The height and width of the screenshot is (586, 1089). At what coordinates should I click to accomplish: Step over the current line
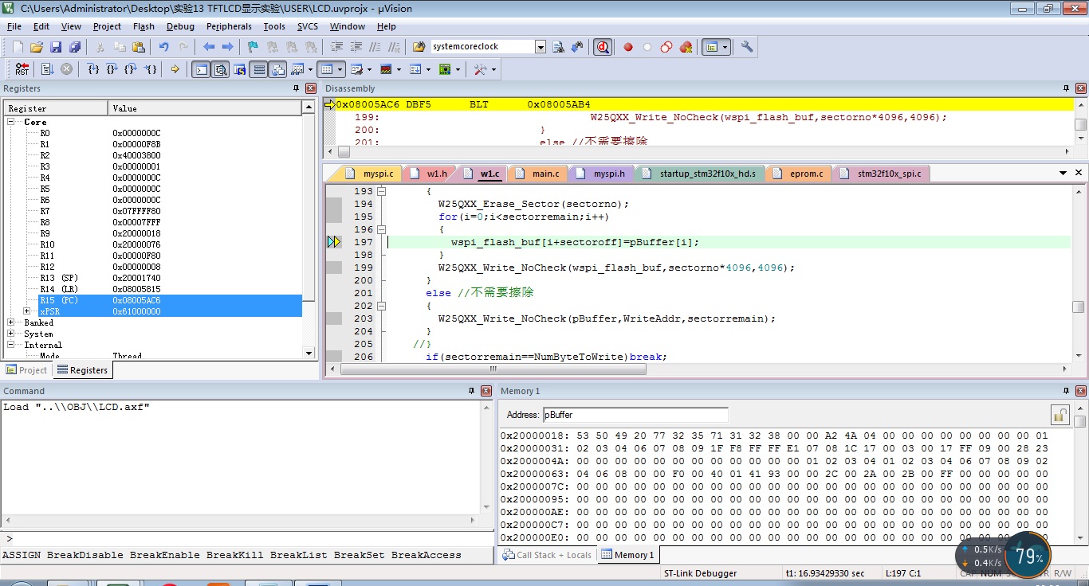click(112, 69)
